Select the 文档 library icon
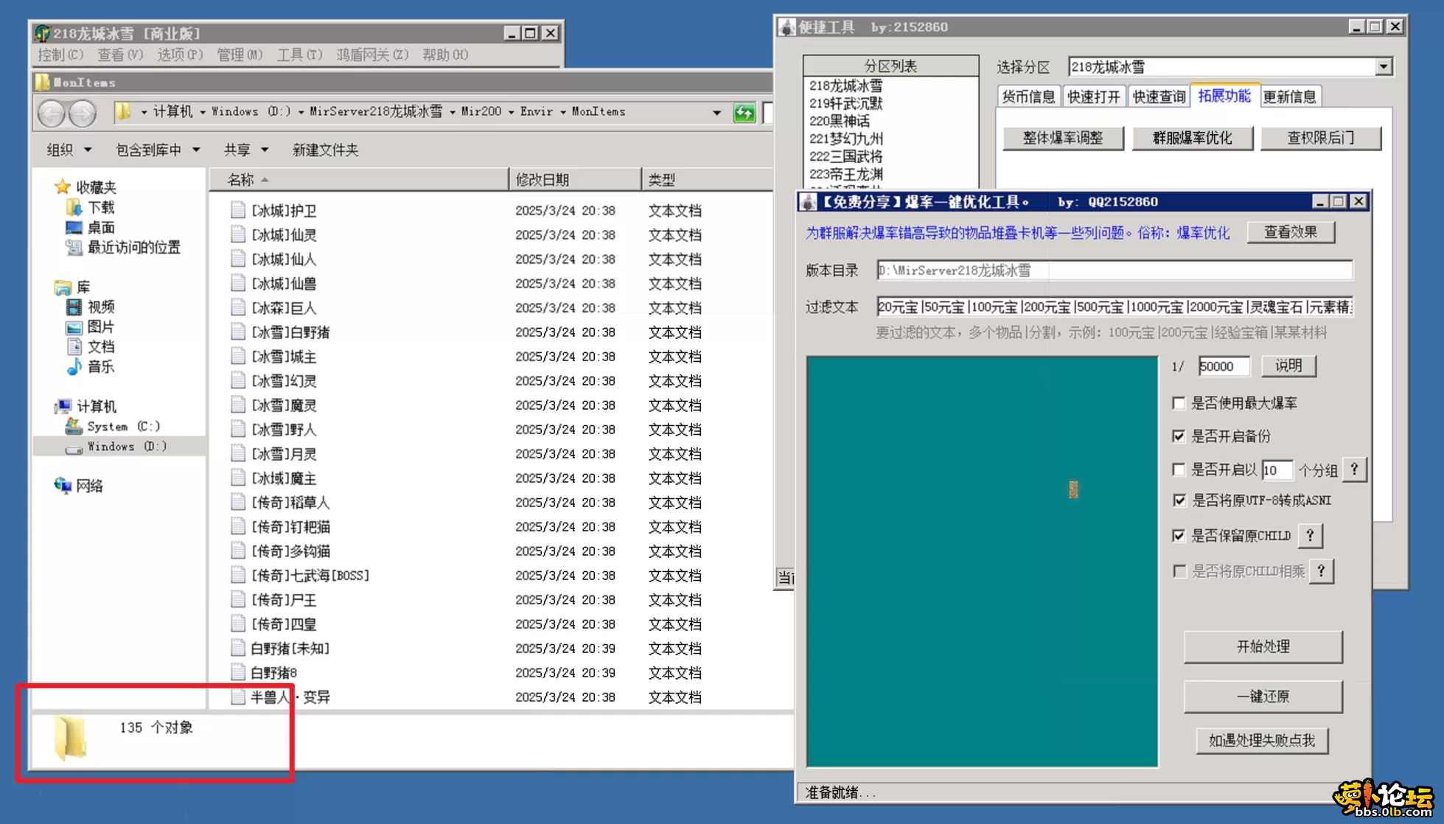This screenshot has height=824, width=1444. click(74, 346)
